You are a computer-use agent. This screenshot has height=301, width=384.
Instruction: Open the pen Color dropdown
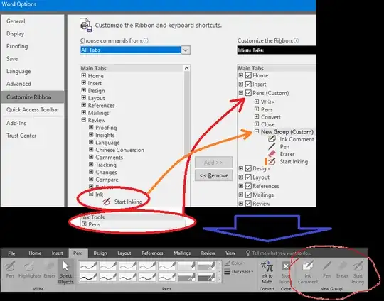coord(235,263)
